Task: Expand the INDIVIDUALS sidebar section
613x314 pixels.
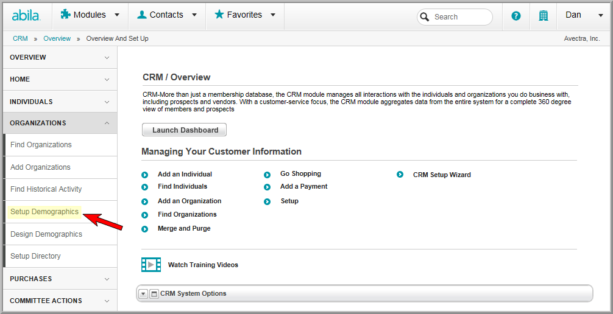Action: [x=60, y=102]
